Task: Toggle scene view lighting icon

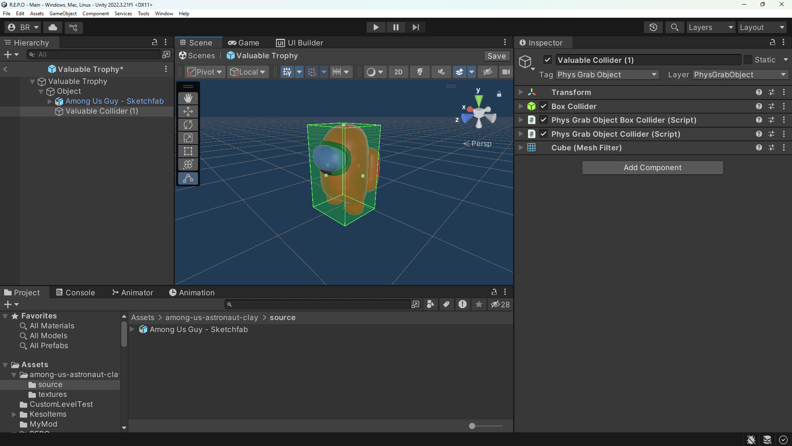Action: (x=420, y=71)
